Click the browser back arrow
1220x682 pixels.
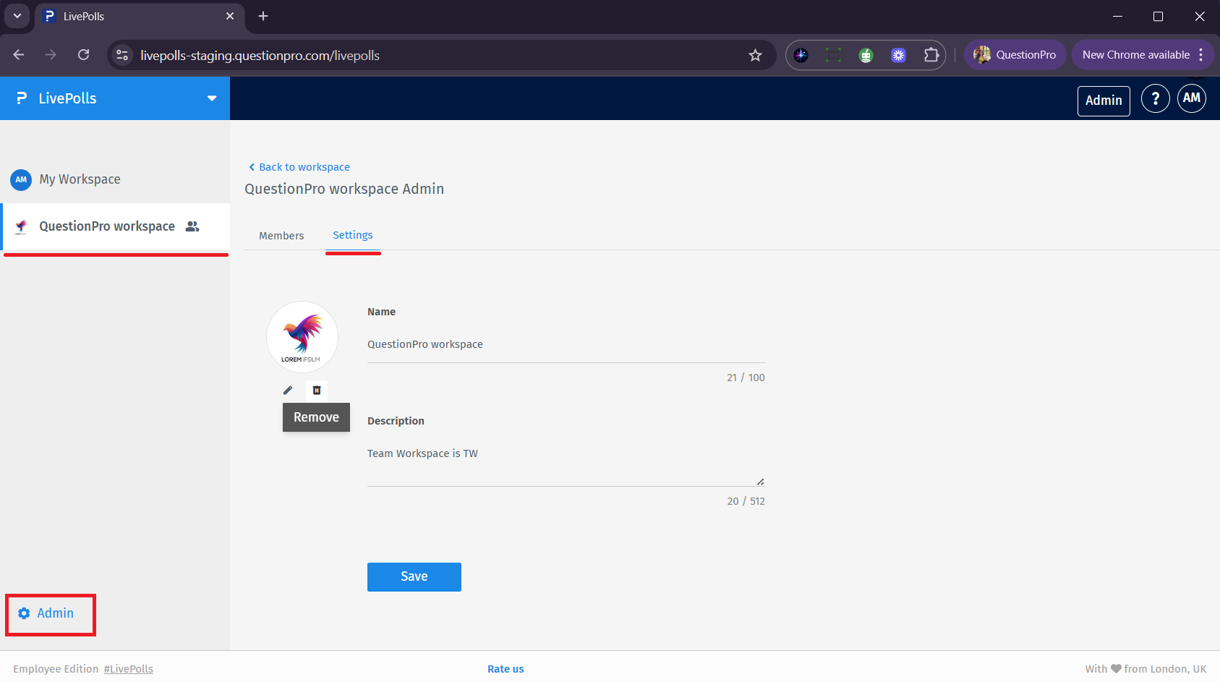pyautogui.click(x=19, y=55)
